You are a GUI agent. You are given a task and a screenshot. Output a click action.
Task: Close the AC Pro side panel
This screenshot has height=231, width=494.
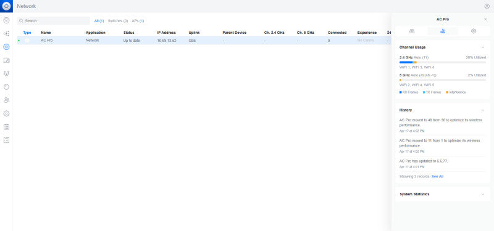tap(485, 20)
